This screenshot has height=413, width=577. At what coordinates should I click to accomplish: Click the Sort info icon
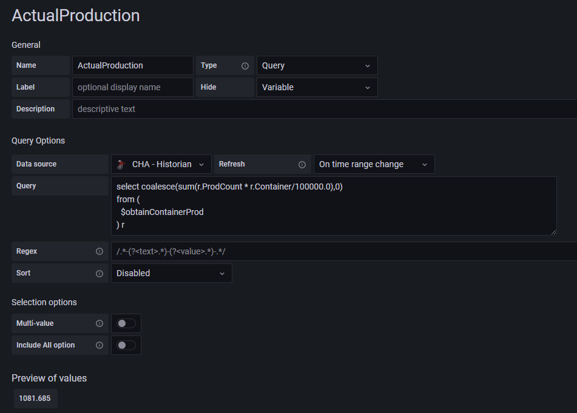pyautogui.click(x=100, y=273)
